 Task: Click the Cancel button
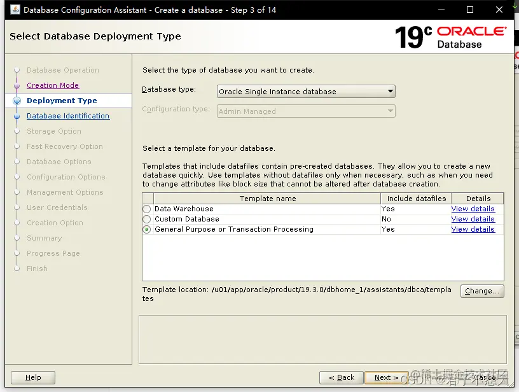[486, 377]
